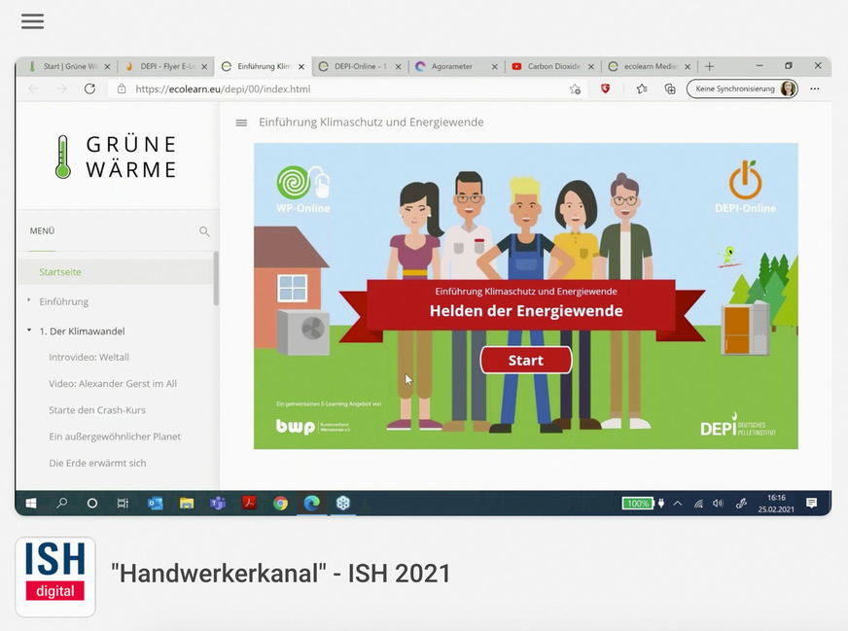Collapse the '1. Der Klimawandel' section
The height and width of the screenshot is (631, 848).
pos(29,332)
